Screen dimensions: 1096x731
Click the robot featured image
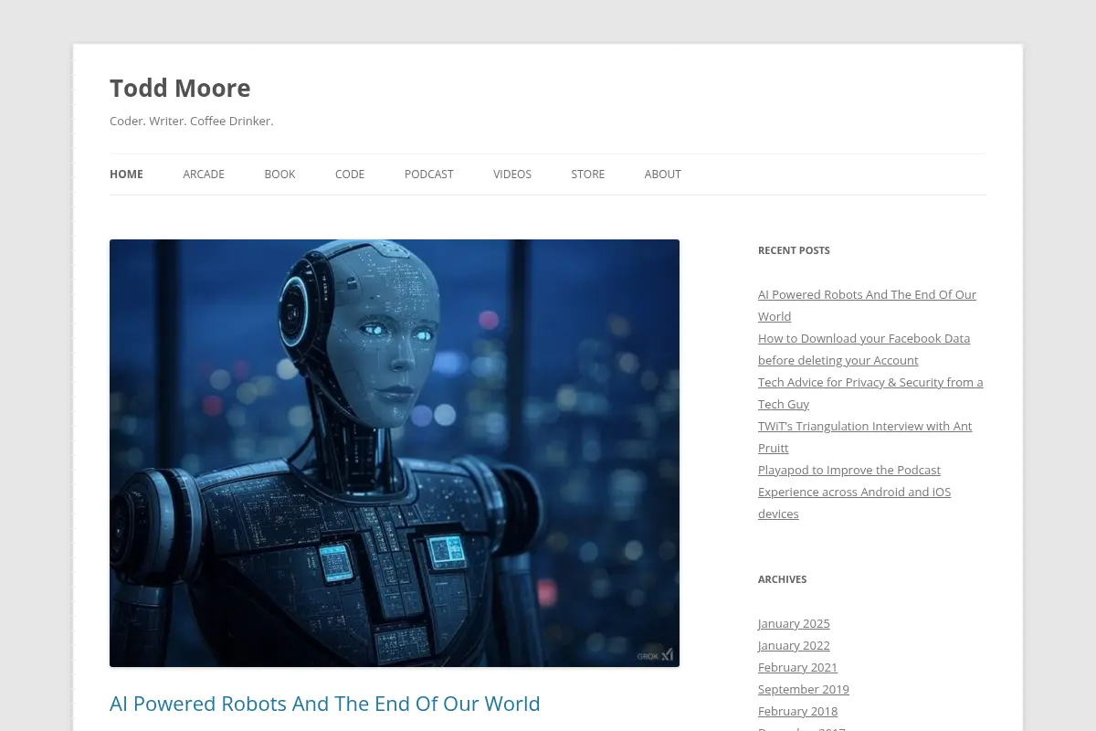[x=395, y=453]
